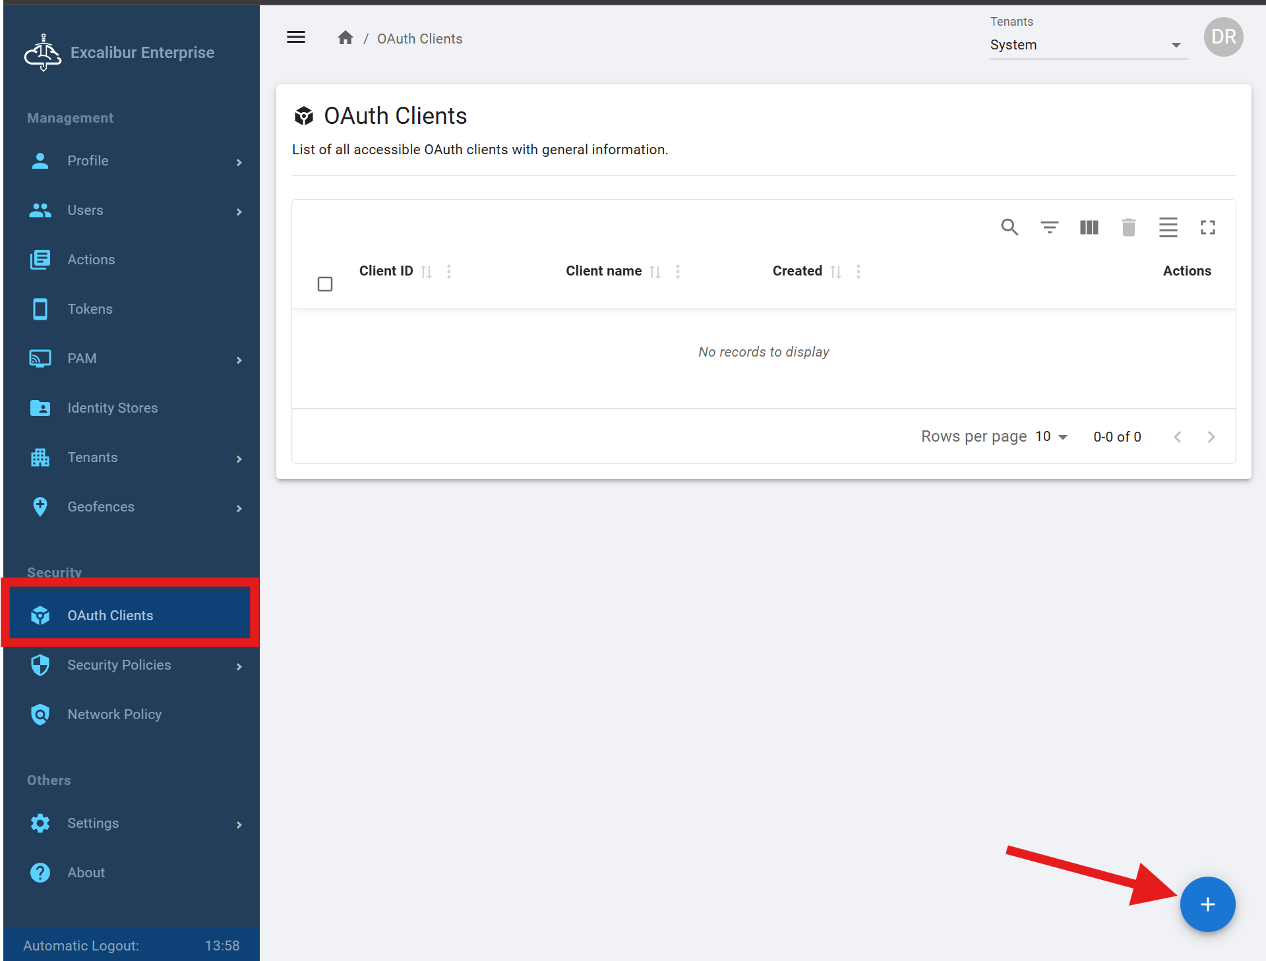Toggle the hamburger sidebar menu

tap(296, 38)
